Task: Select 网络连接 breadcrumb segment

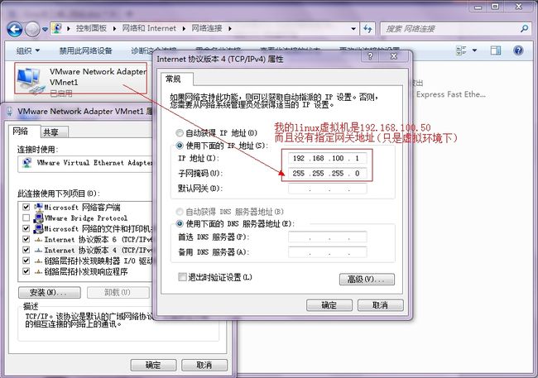Action: (207, 28)
